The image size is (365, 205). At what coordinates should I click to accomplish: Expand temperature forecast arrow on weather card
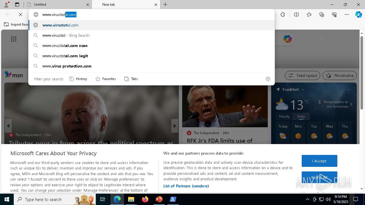[x=351, y=104]
